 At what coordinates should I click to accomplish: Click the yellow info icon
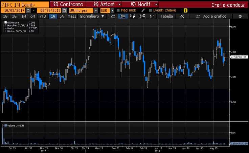(185, 10)
